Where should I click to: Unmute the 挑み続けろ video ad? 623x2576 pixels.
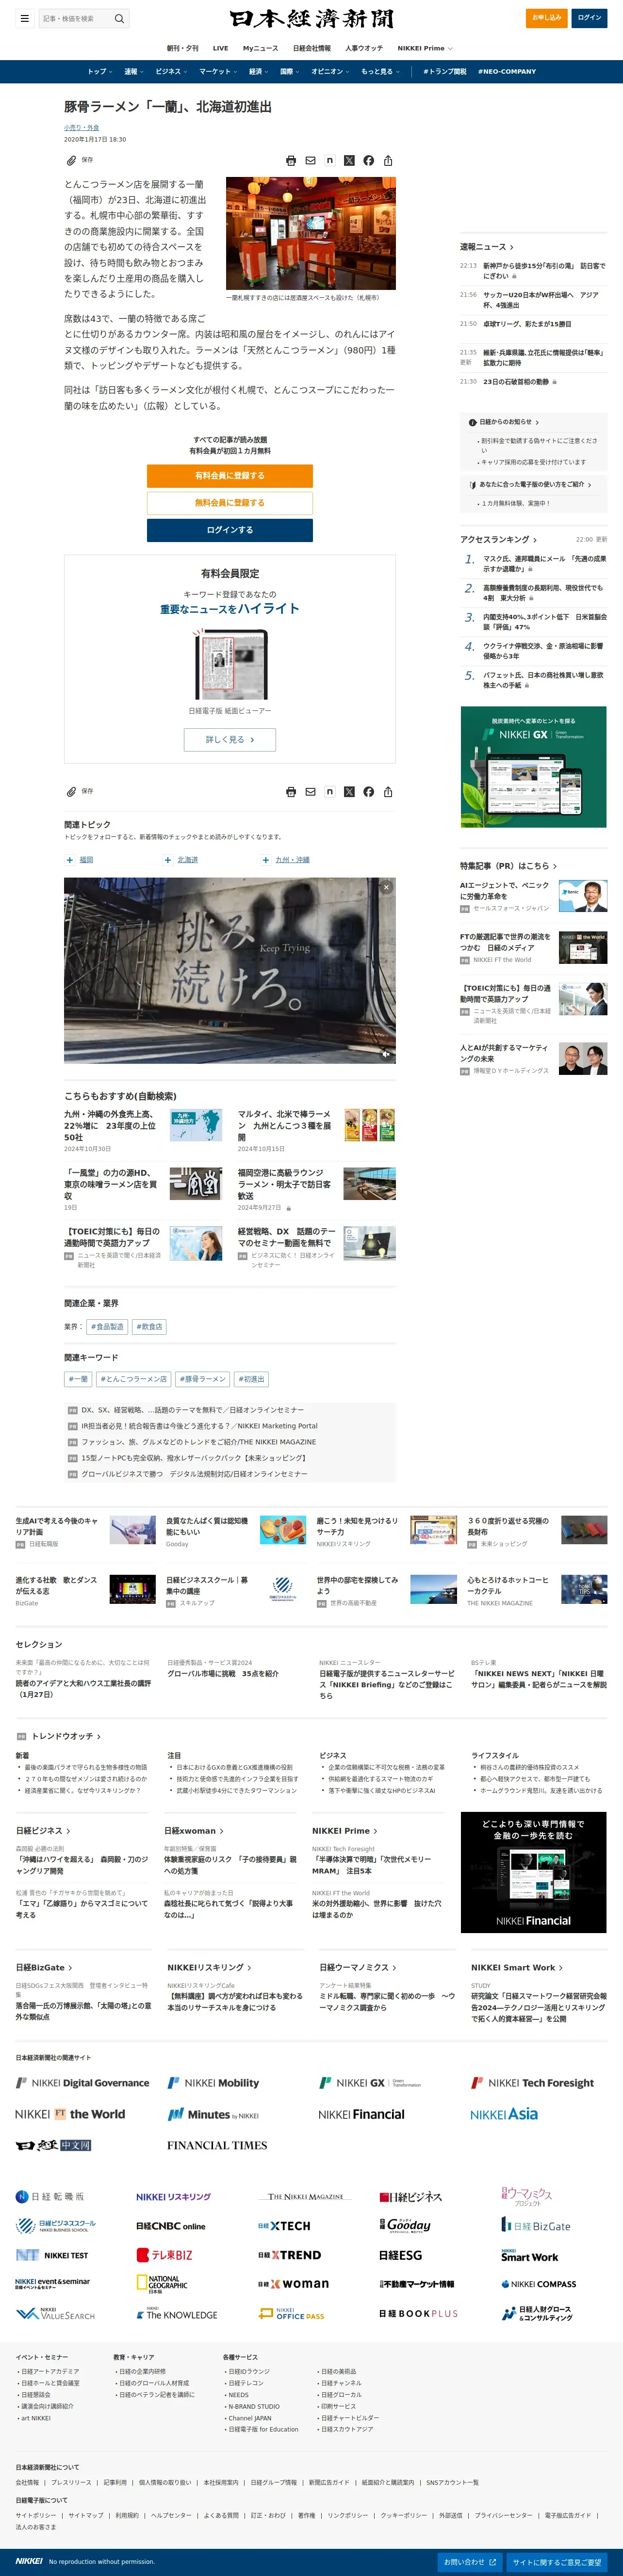[x=386, y=1053]
